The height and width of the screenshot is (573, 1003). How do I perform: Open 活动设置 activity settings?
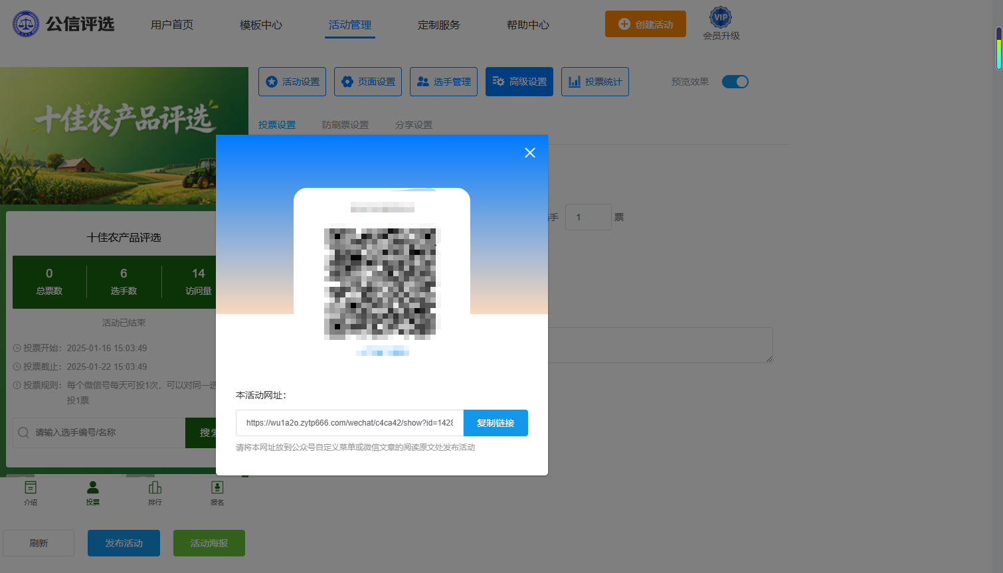tap(292, 82)
